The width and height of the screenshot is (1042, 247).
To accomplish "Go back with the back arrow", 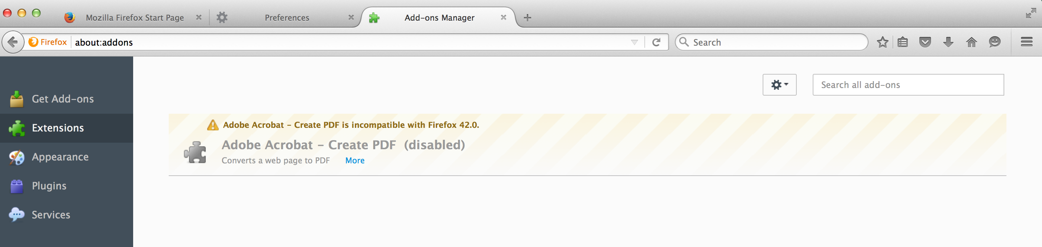I will pyautogui.click(x=13, y=42).
